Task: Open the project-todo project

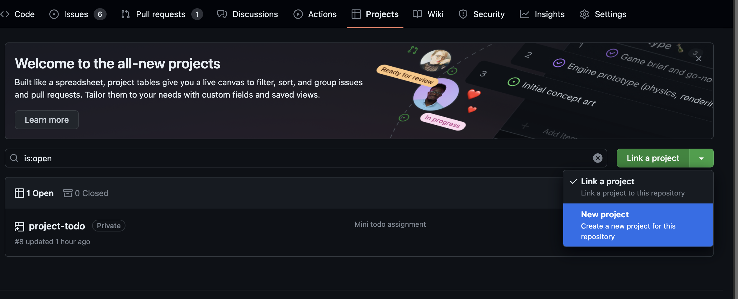Action: coord(57,226)
